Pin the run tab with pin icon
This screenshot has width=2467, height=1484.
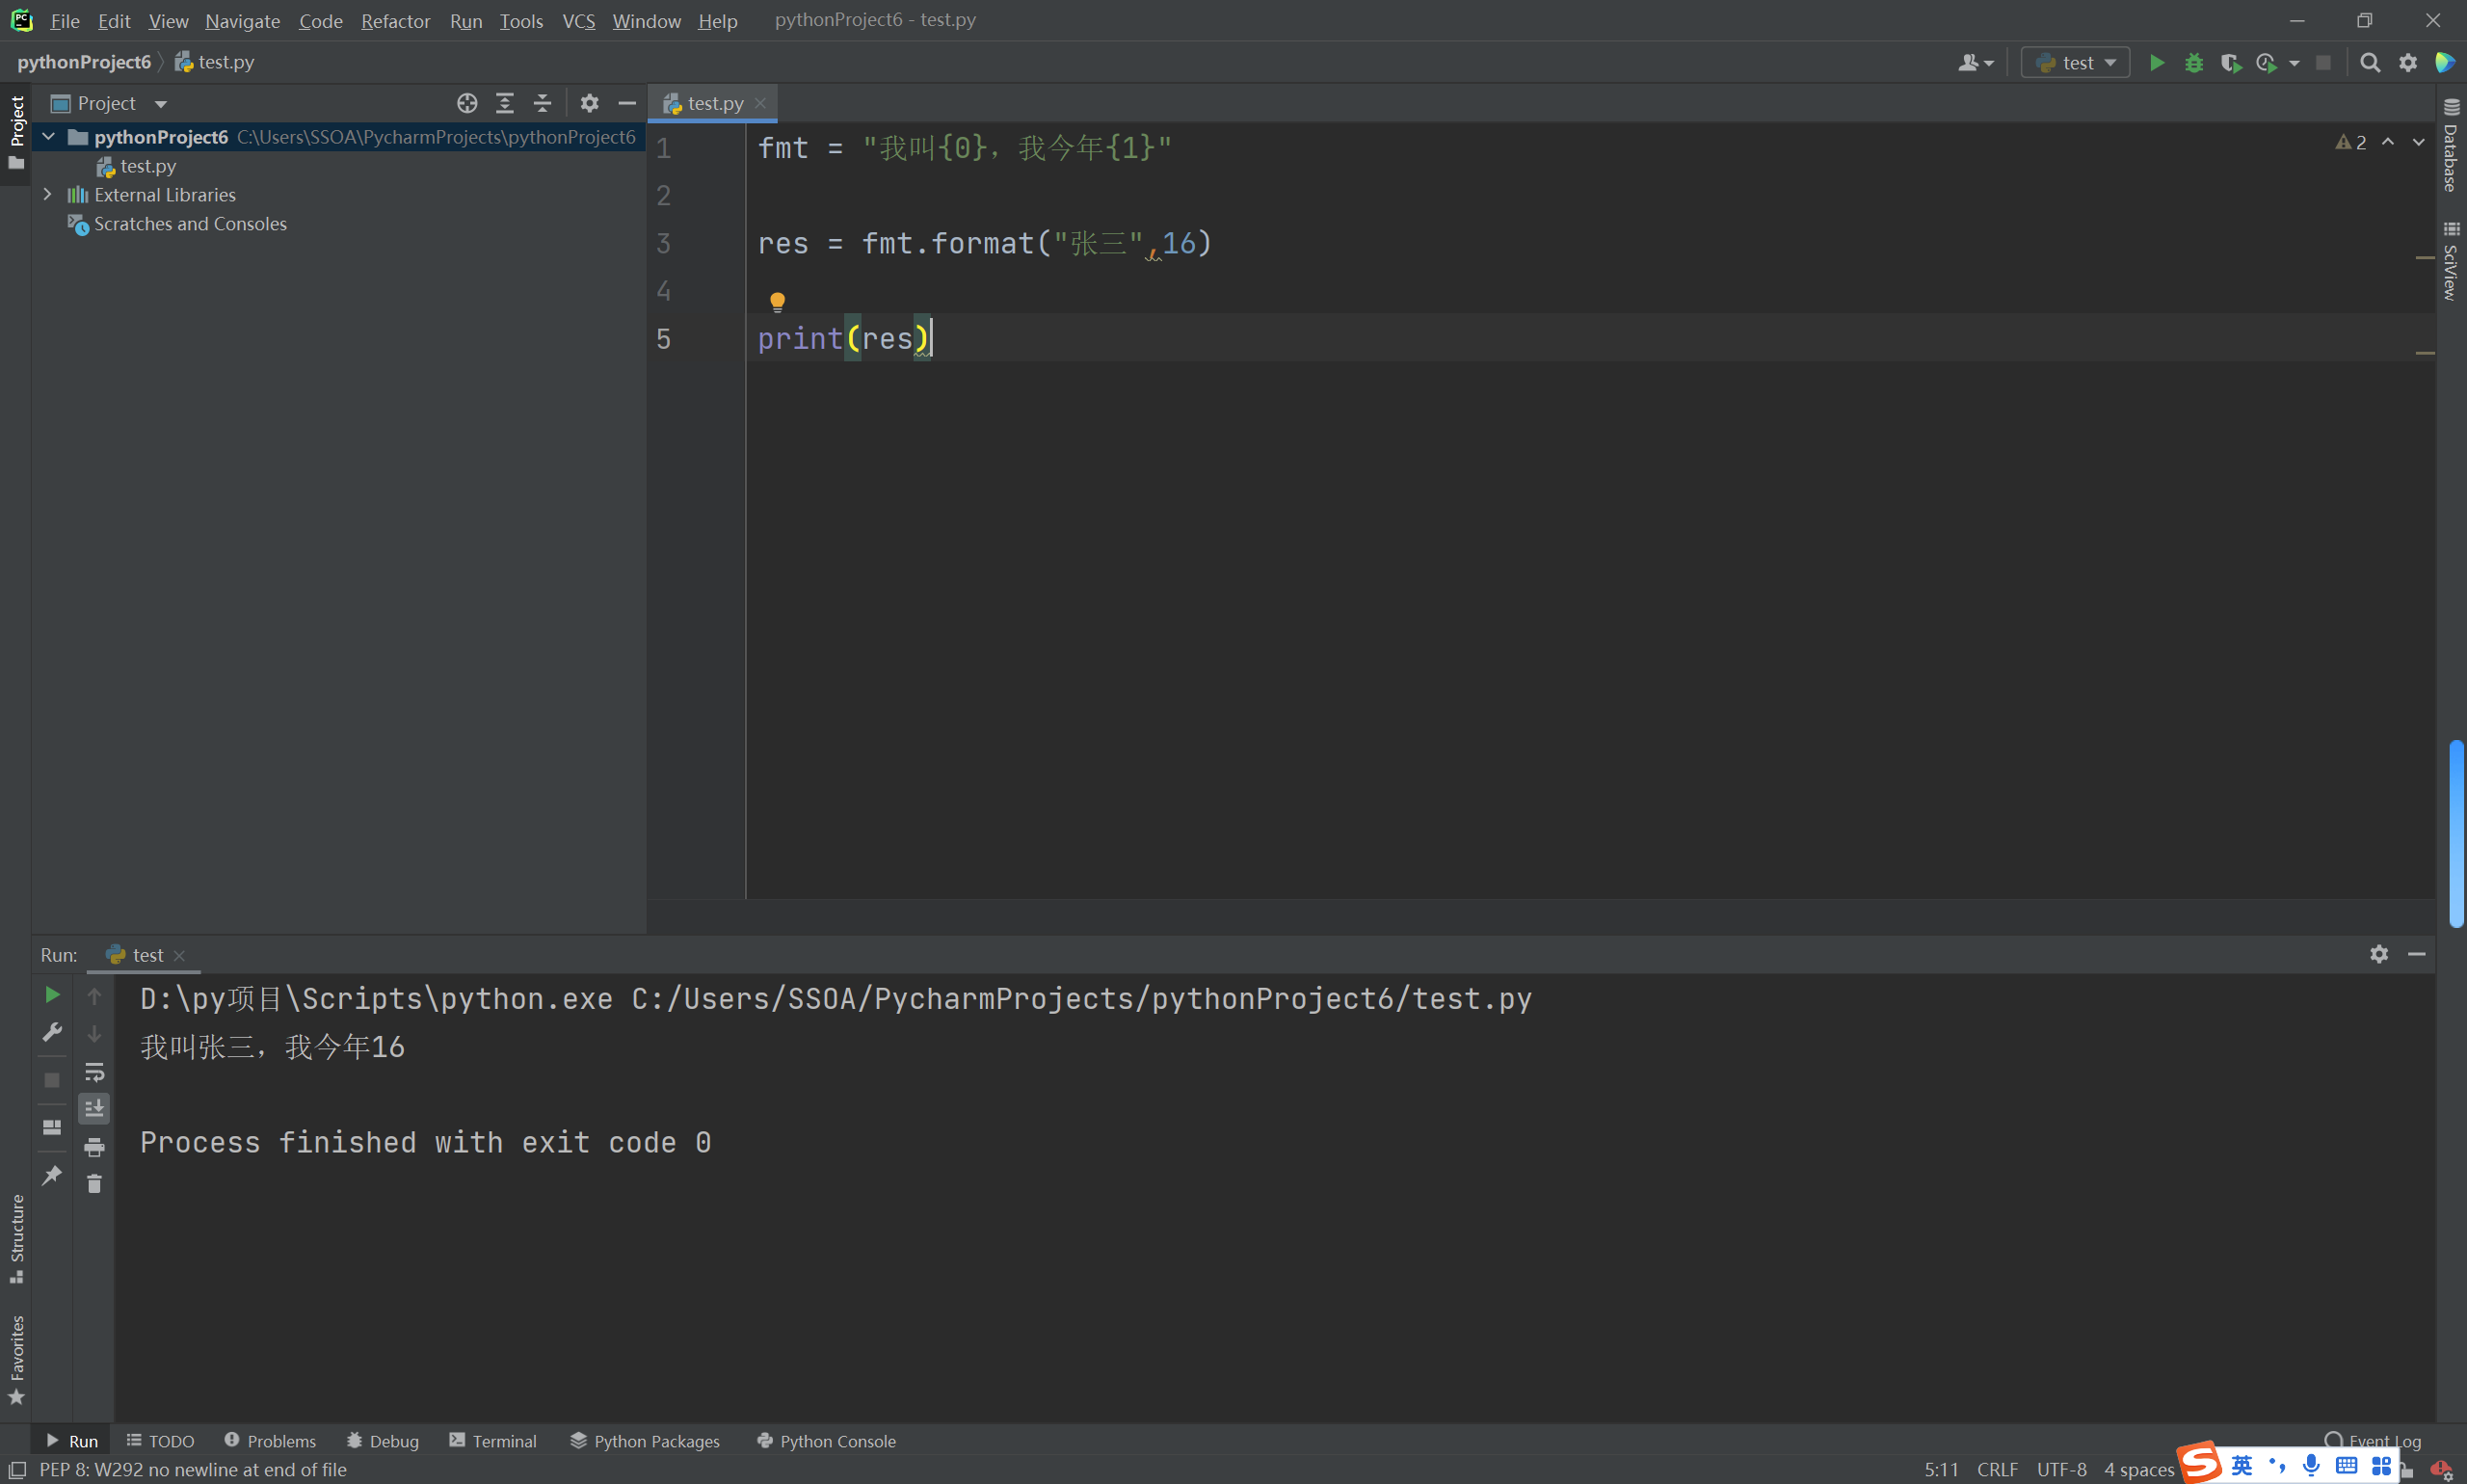[52, 1175]
